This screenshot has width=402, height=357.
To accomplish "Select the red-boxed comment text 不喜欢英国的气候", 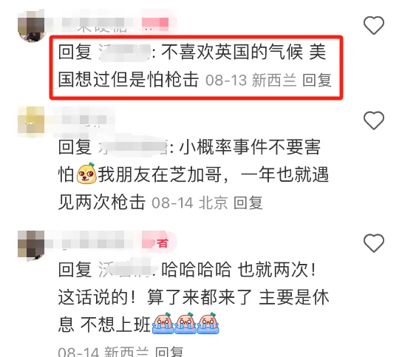I will (232, 52).
